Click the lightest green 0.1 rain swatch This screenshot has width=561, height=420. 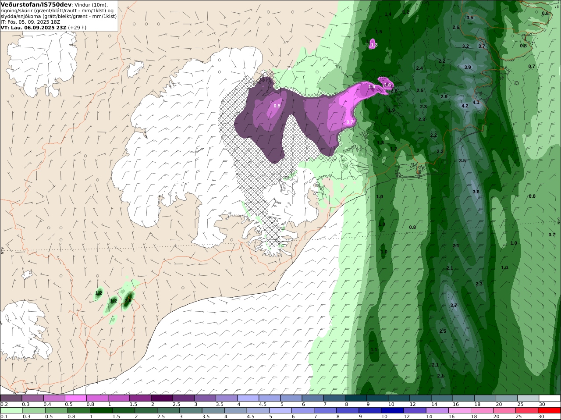[x=11, y=410]
